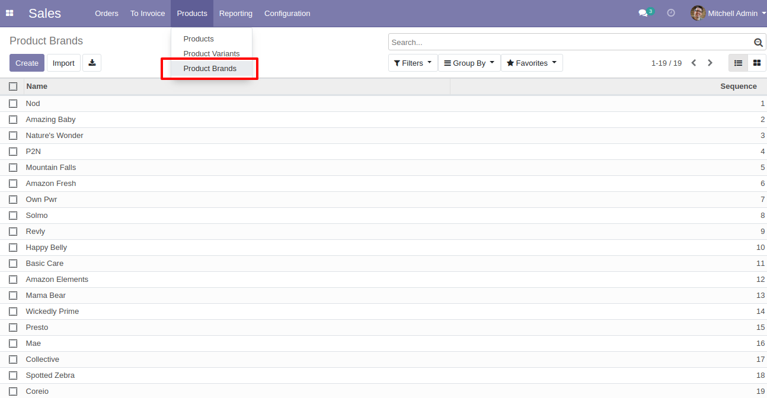Check the Amazon Elements row checkbox
Viewport: 767px width, 398px height.
[13, 280]
